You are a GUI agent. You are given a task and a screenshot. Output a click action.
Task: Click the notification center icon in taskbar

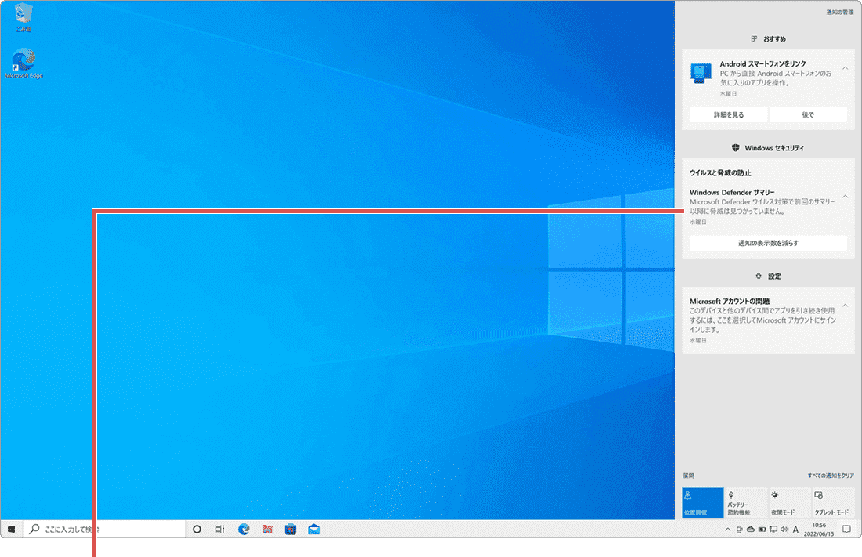pos(846,530)
